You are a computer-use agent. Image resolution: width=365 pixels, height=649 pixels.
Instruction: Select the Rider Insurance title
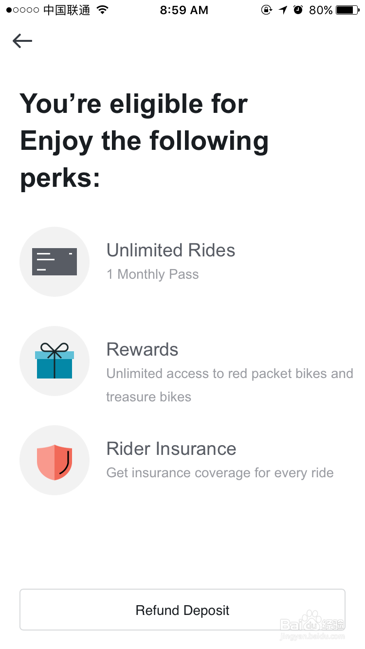171,449
